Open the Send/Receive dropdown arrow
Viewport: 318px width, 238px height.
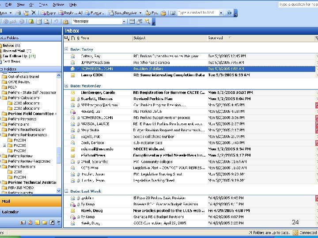(140, 13)
